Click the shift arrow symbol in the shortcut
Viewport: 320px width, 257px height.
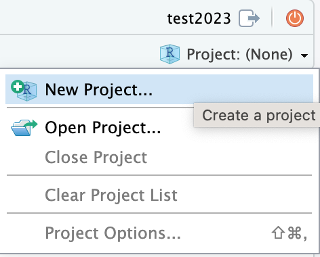(278, 233)
